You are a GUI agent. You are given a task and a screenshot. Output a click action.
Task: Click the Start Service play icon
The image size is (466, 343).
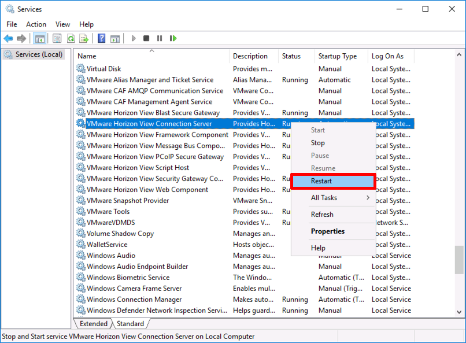(134, 38)
